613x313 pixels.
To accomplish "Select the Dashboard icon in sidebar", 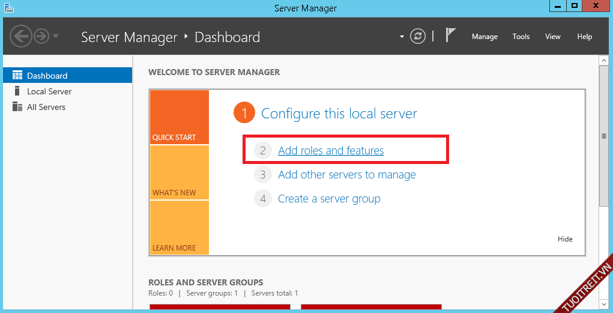I will [x=17, y=76].
